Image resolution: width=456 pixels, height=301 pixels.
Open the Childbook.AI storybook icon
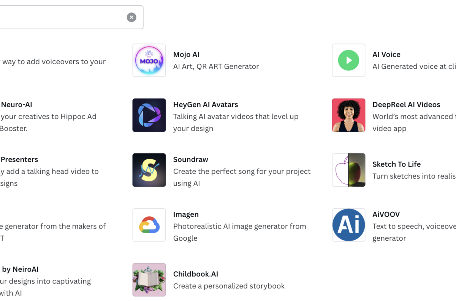coord(149,280)
